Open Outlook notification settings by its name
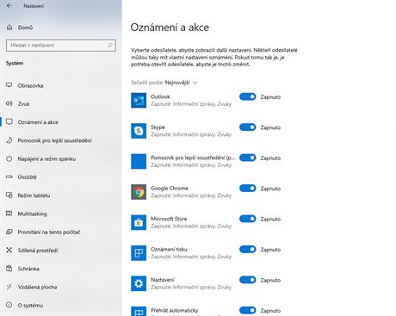 [x=160, y=96]
